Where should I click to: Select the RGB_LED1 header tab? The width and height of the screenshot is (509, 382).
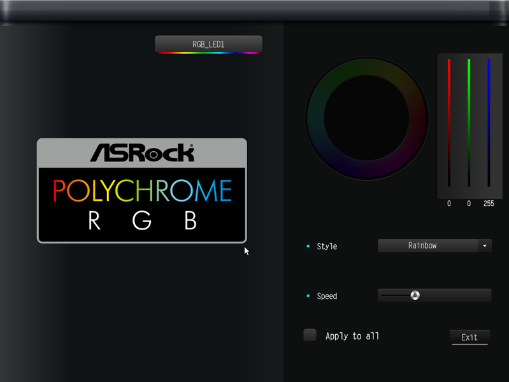[208, 44]
